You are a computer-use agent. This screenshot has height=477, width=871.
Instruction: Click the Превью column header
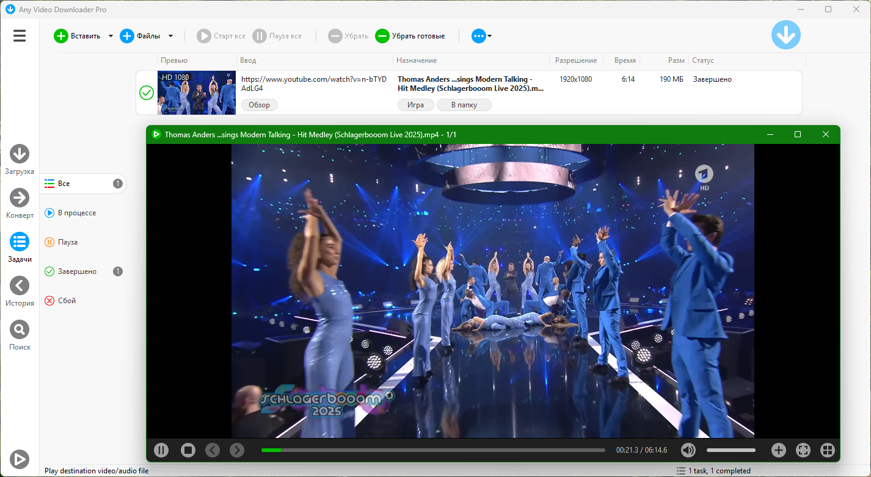click(197, 60)
